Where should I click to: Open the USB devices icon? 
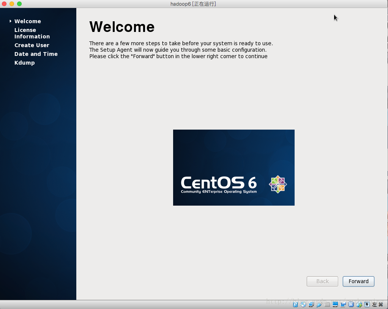click(319, 304)
